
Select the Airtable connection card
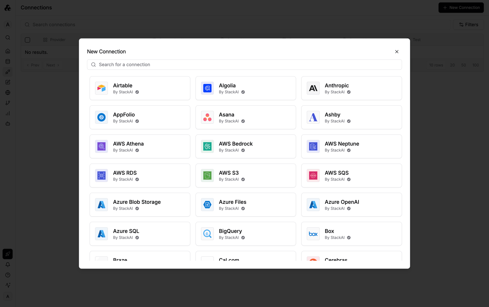coord(140,88)
